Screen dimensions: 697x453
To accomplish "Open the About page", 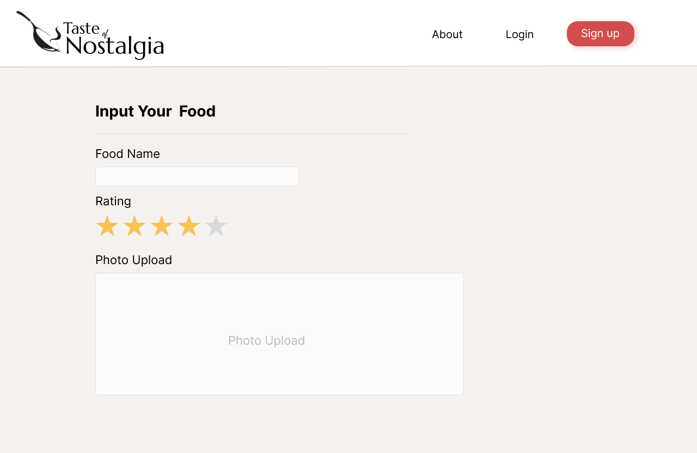I will (x=447, y=34).
